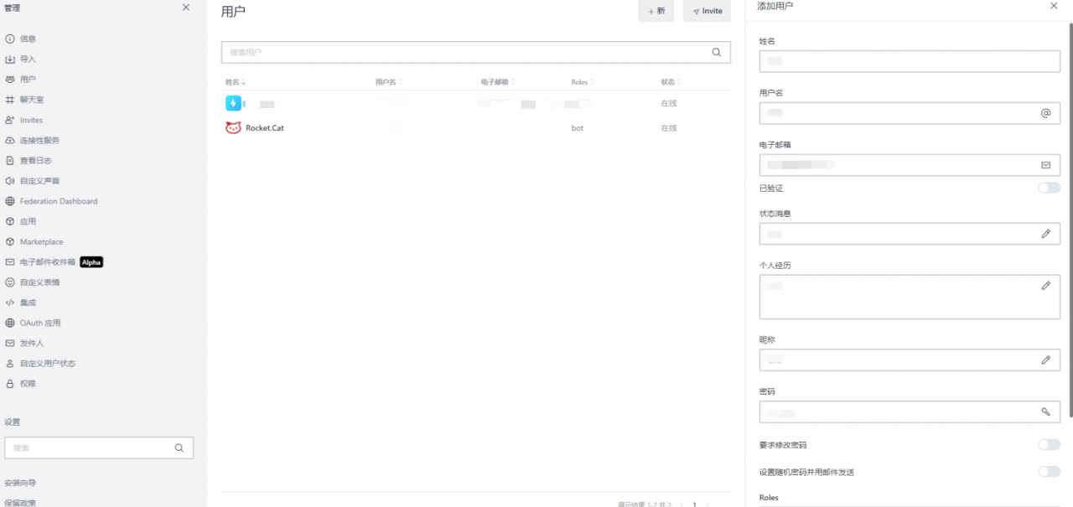This screenshot has height=507, width=1073.
Task: Select the Rocket.Cat user name
Action: pyautogui.click(x=265, y=128)
